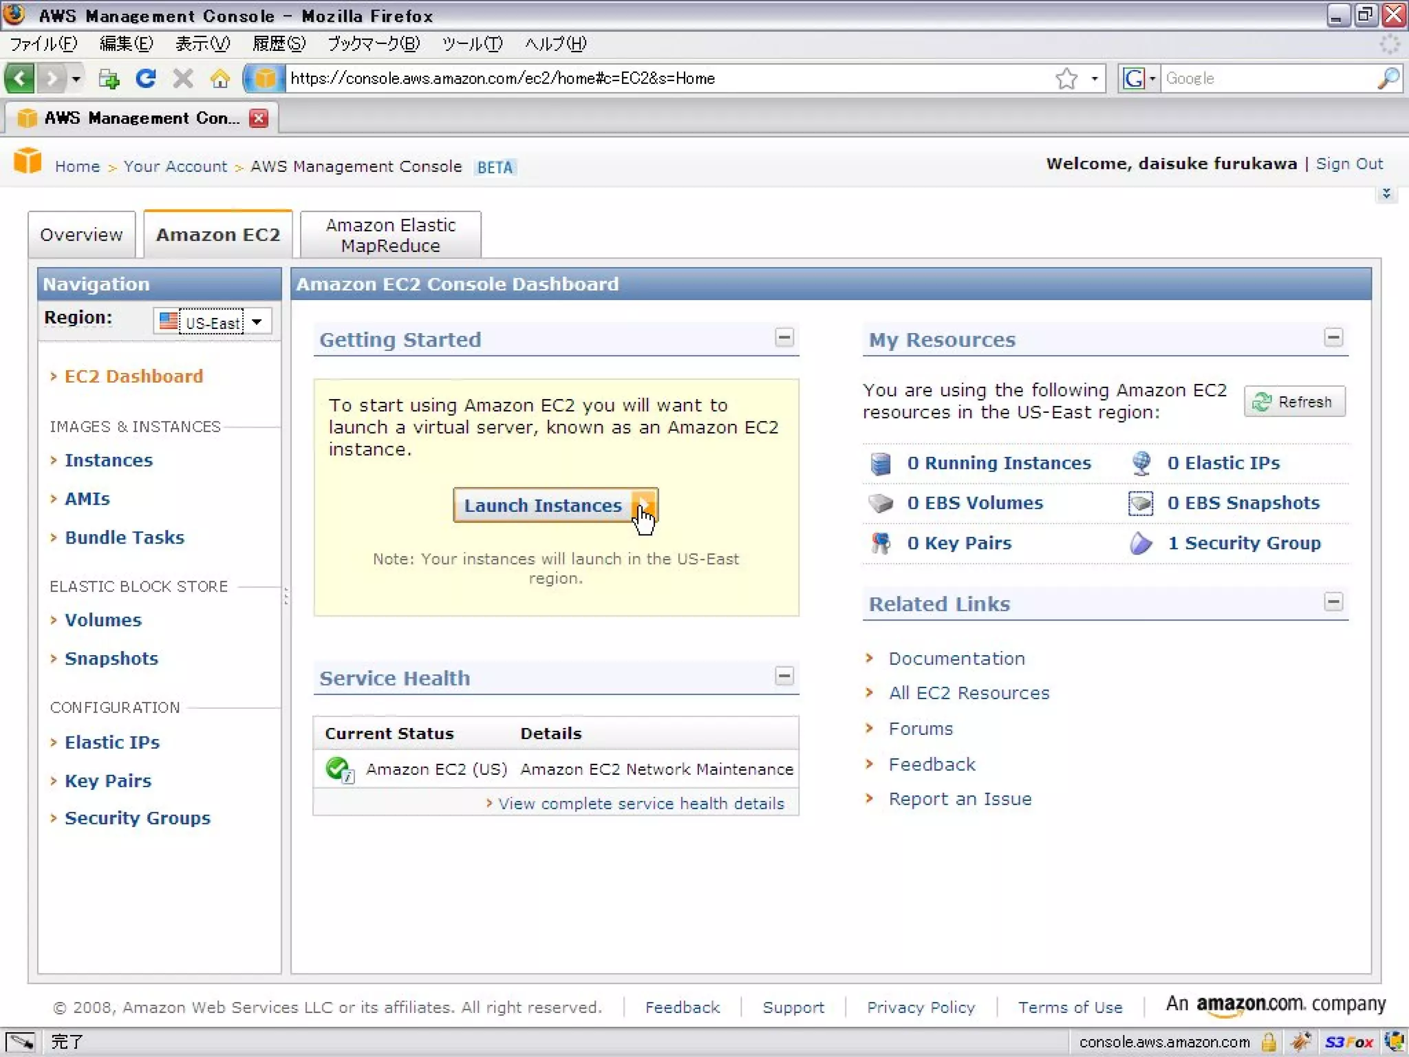1409x1057 pixels.
Task: Click the Your Account breadcrumb link
Action: [x=175, y=167]
